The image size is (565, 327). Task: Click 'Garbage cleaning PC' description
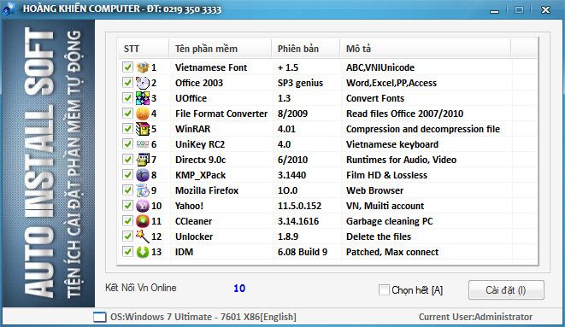[x=389, y=221]
